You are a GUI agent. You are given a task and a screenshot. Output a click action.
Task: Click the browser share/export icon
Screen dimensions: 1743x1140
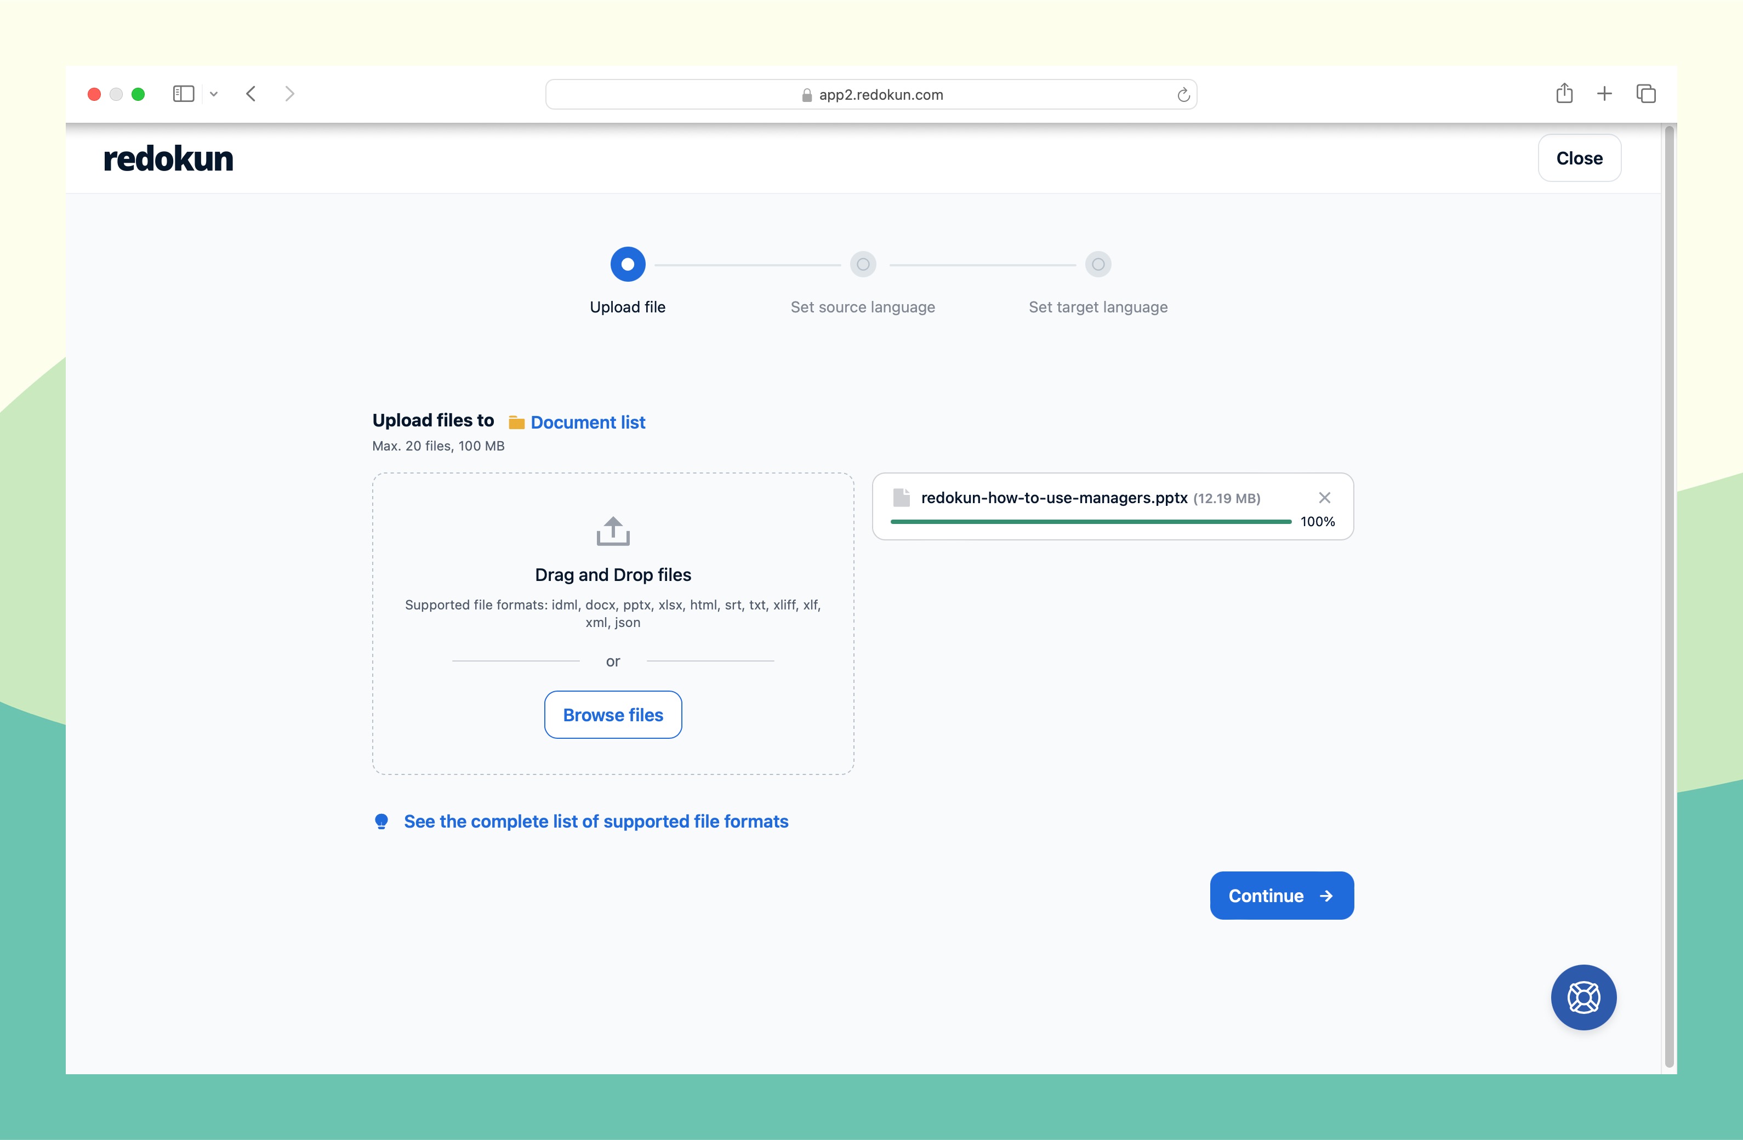click(1562, 92)
